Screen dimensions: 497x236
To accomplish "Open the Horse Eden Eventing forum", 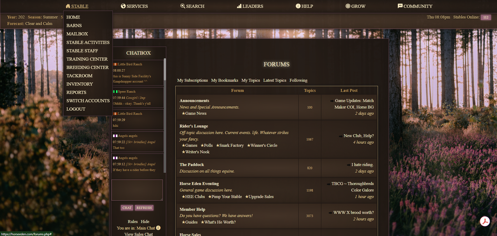I will point(199,184).
